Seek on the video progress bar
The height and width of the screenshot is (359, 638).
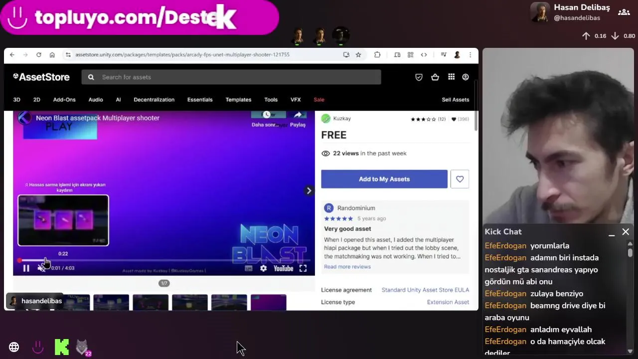pyautogui.click(x=164, y=260)
